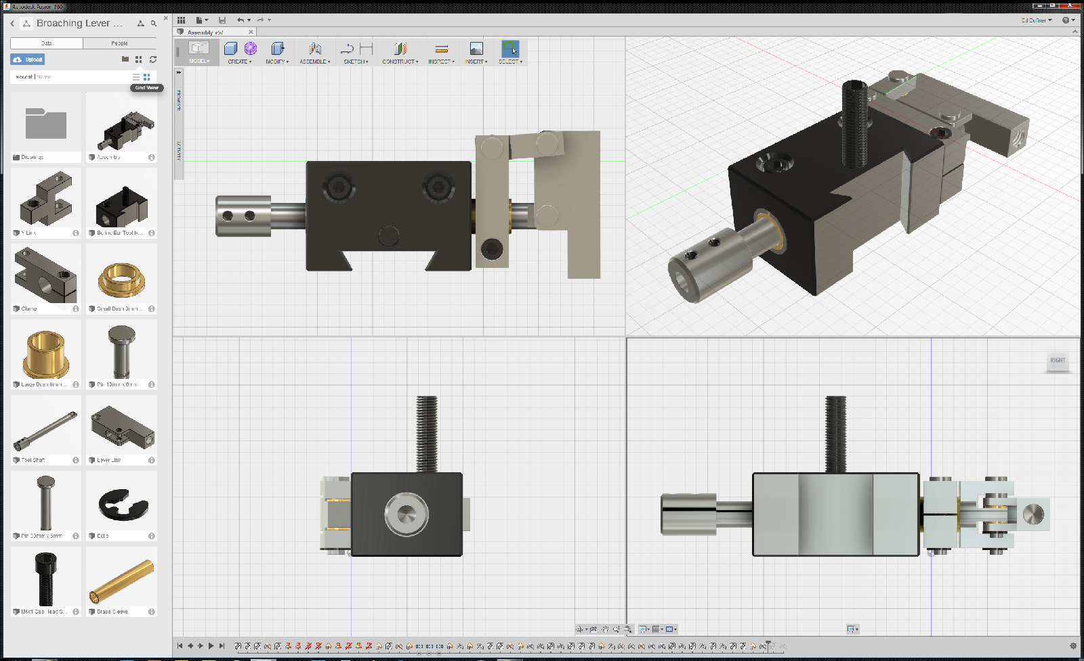Open the search magnifier in data panel
1084x661 pixels.
pyautogui.click(x=154, y=24)
